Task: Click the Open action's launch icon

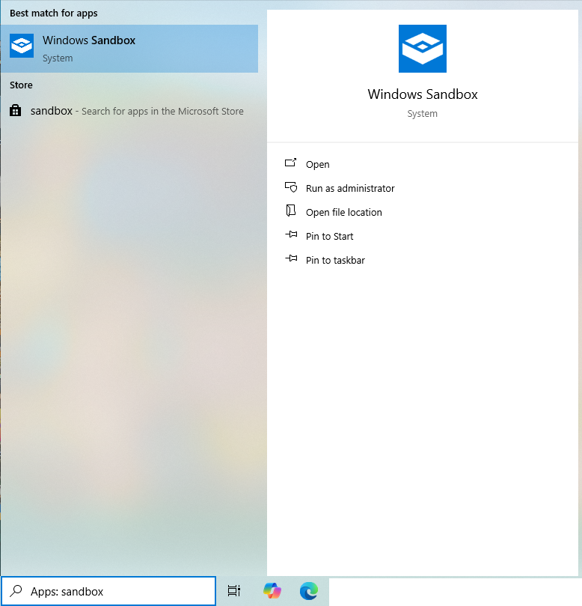Action: (x=290, y=163)
